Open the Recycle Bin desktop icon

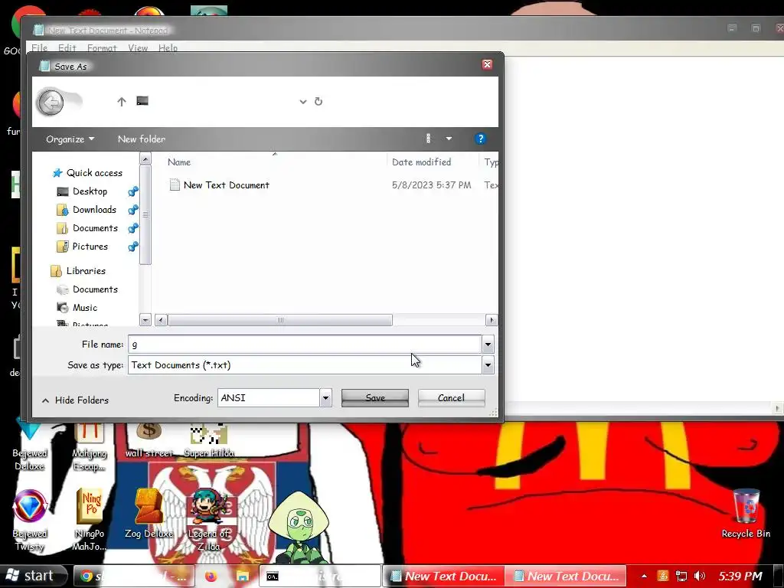[746, 513]
